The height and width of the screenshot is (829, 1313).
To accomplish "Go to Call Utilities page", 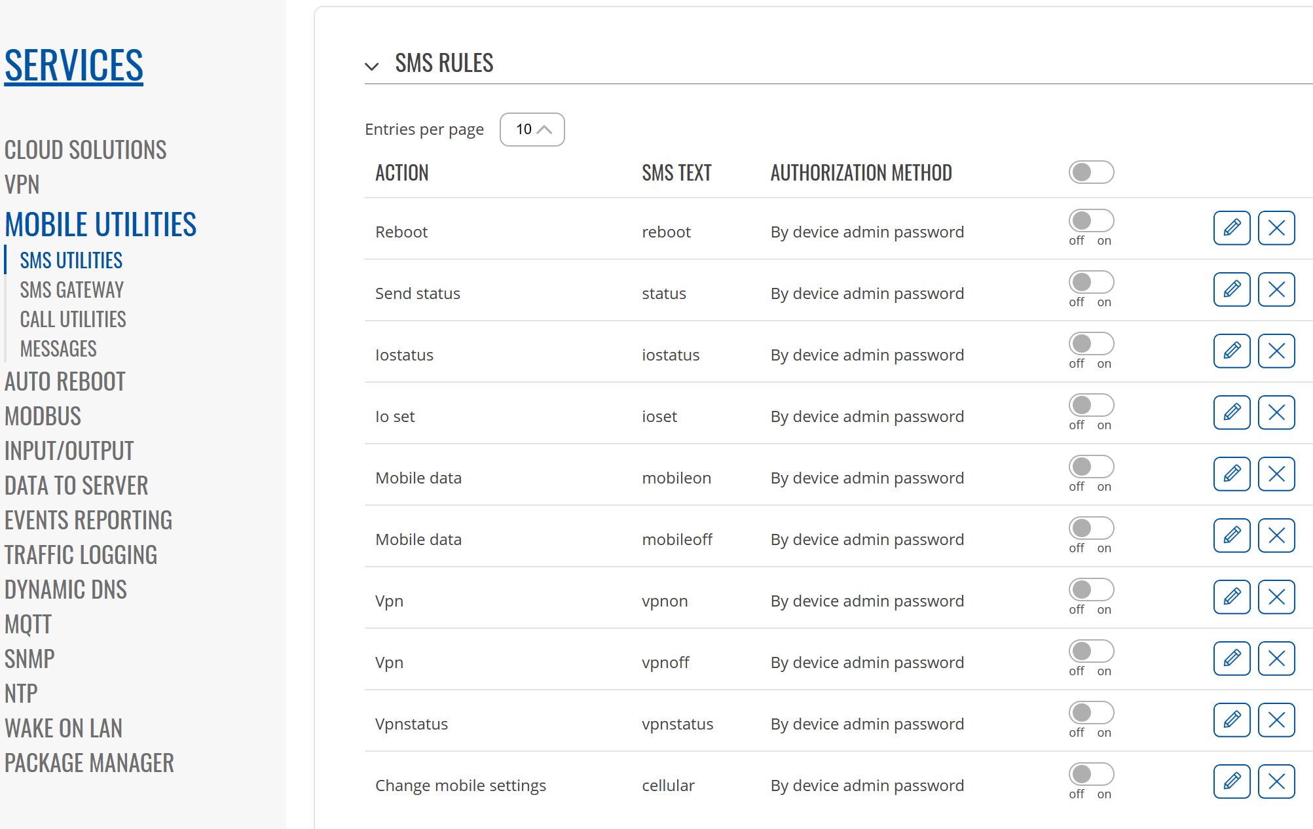I will (73, 319).
